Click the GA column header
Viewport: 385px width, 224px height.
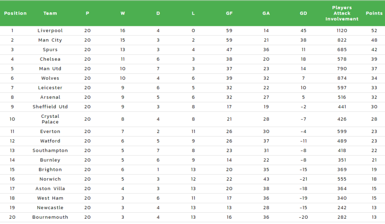[266, 13]
